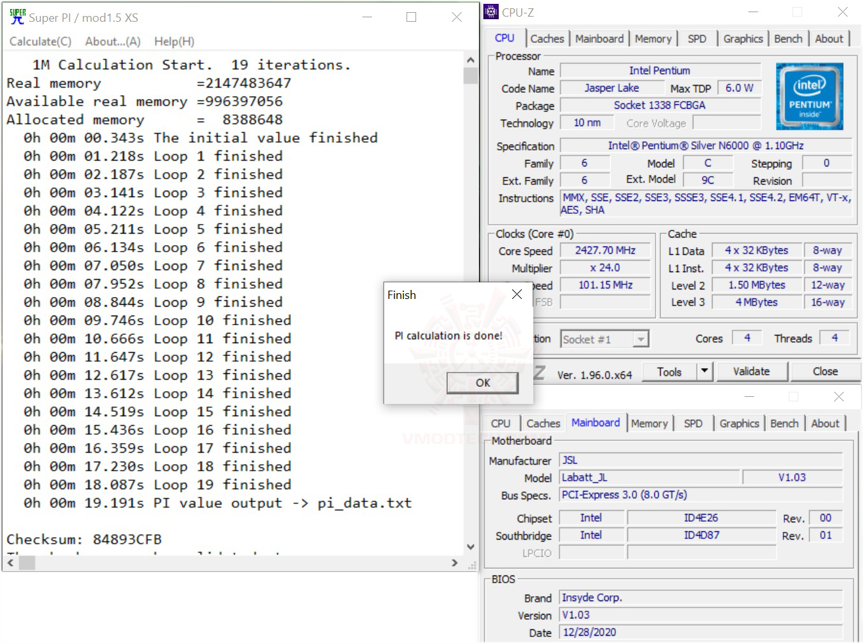Click the Core Speed value 2427.70 MHz
This screenshot has height=644, width=863.
pos(605,250)
